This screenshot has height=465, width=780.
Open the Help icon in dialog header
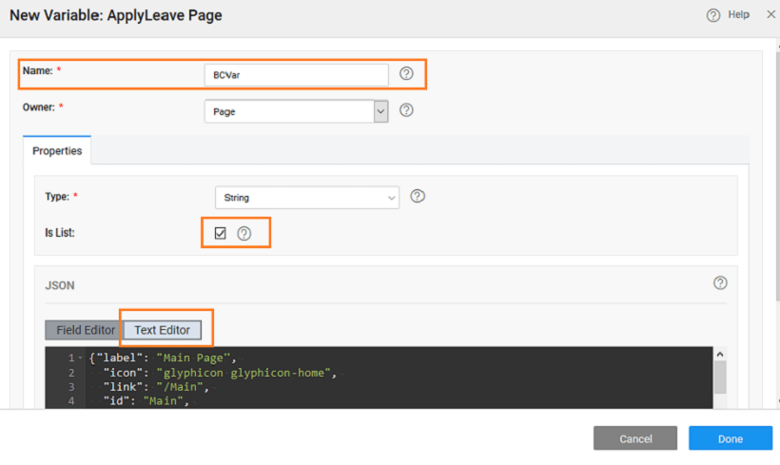tap(713, 15)
